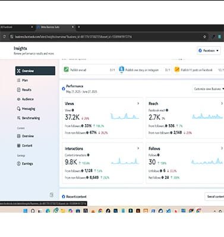Open the Plan section in sidebar

tap(25, 80)
